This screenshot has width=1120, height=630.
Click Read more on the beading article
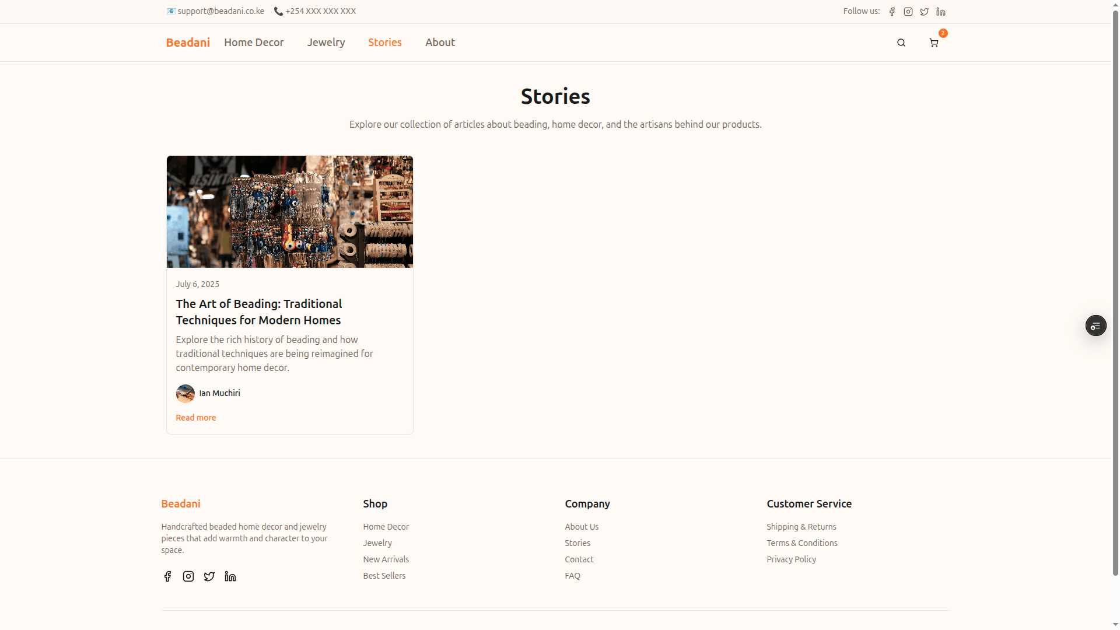pos(196,418)
